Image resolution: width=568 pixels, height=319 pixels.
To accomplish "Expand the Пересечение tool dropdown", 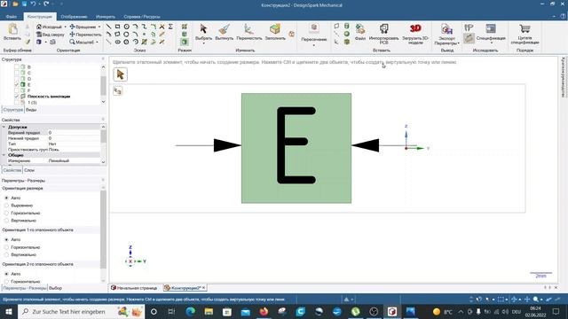I will (x=313, y=45).
